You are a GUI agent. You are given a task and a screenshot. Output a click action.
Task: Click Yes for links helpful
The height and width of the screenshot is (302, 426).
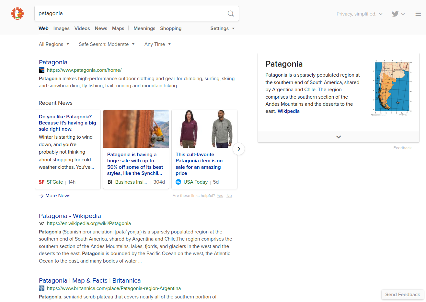220,196
